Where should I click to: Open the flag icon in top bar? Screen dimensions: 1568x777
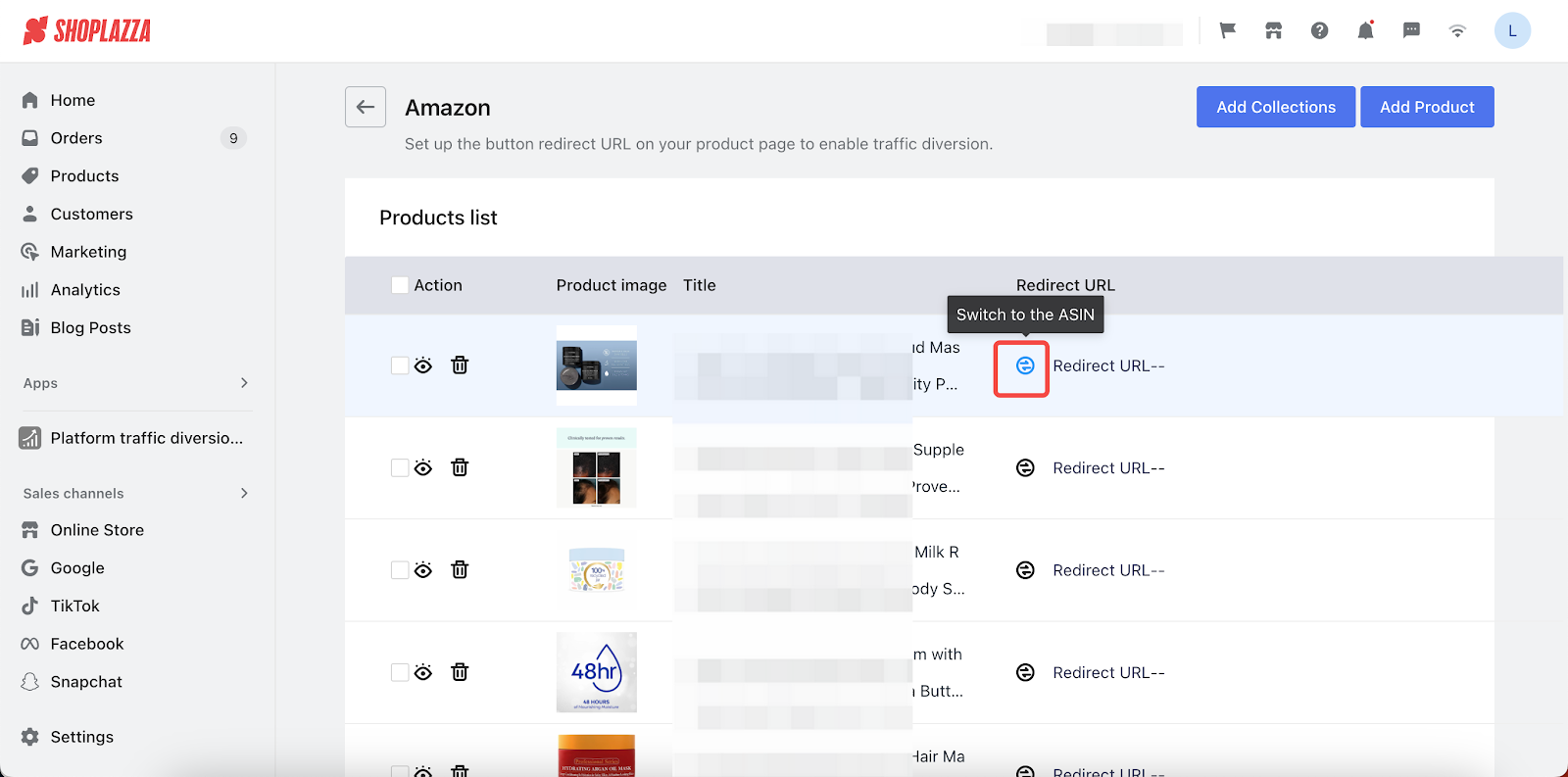1228,30
